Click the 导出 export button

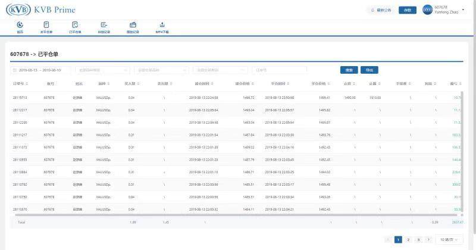(369, 70)
